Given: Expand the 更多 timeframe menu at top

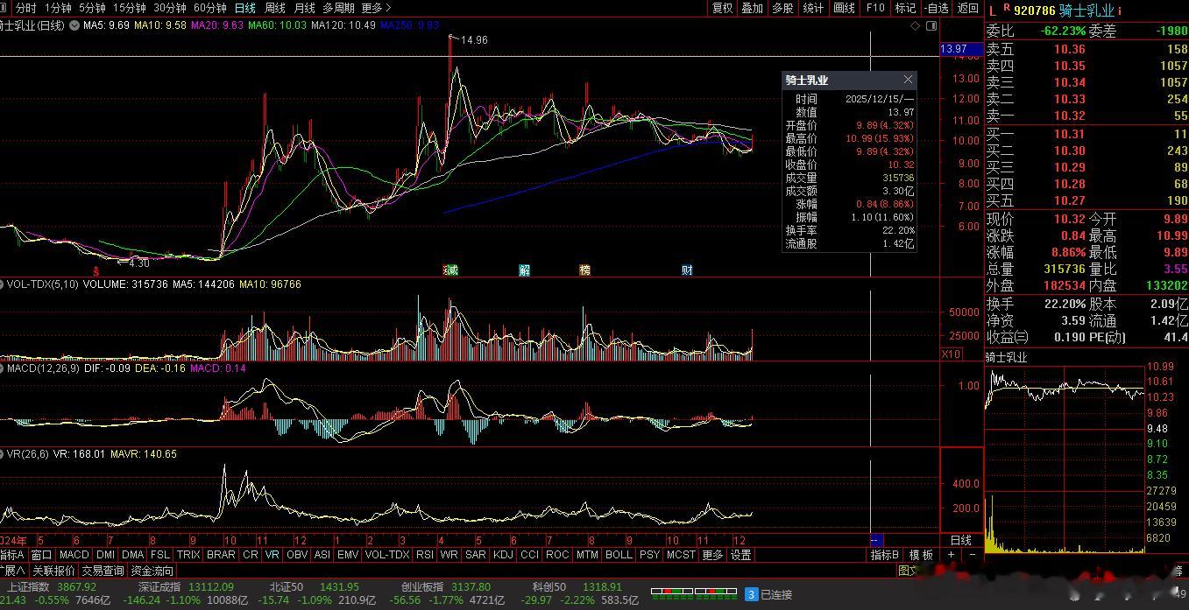Looking at the screenshot, I should (x=372, y=8).
